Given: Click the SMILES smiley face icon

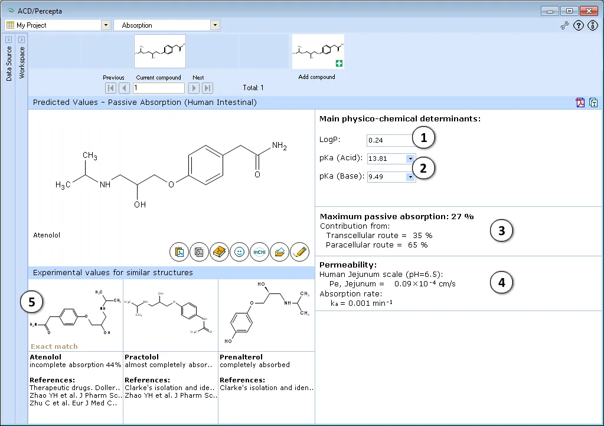Looking at the screenshot, I should 239,252.
